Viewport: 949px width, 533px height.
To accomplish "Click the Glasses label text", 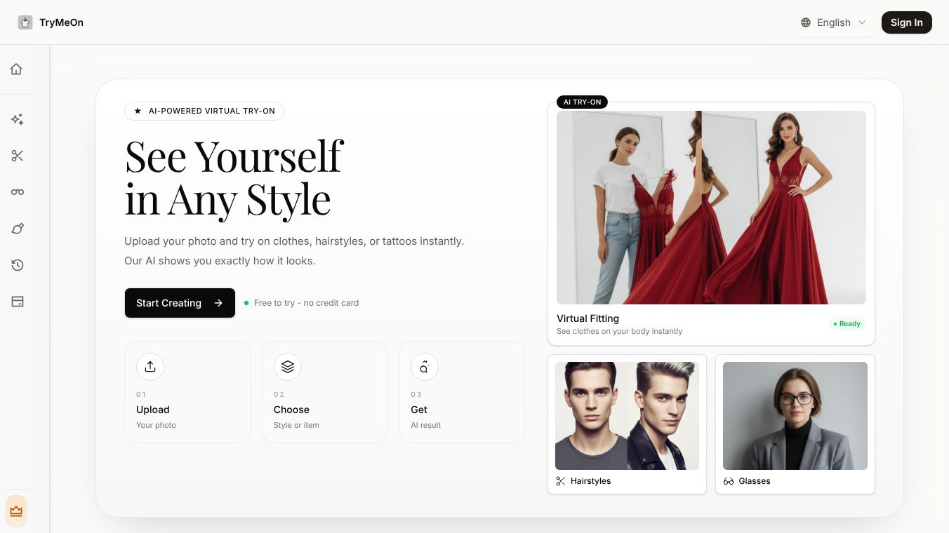I will [755, 481].
